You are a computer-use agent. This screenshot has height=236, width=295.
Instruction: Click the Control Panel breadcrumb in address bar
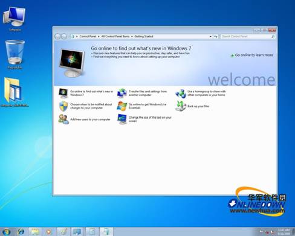click(88, 36)
